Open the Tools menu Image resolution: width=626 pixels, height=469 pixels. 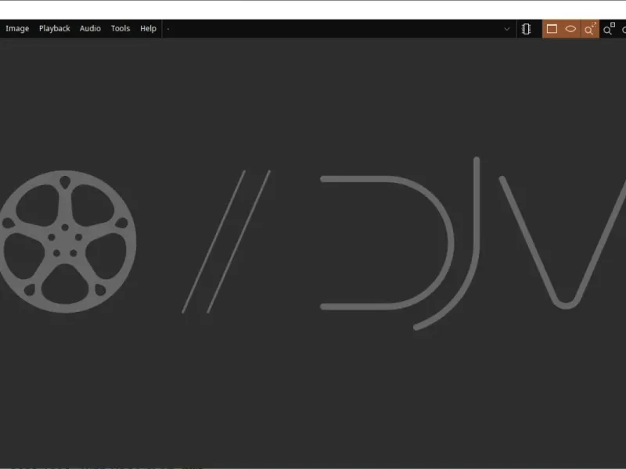click(x=121, y=28)
